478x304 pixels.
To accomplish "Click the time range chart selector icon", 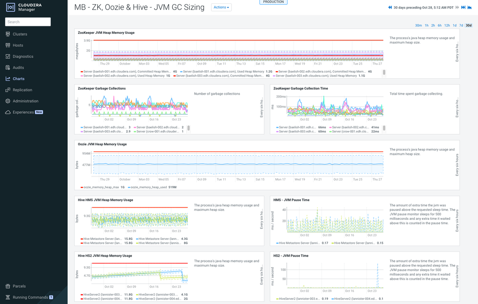I will tap(469, 7).
